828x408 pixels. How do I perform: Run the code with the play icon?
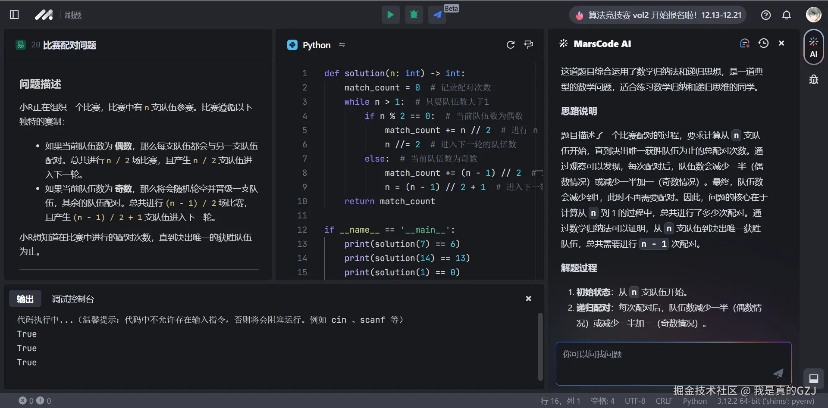tap(390, 15)
